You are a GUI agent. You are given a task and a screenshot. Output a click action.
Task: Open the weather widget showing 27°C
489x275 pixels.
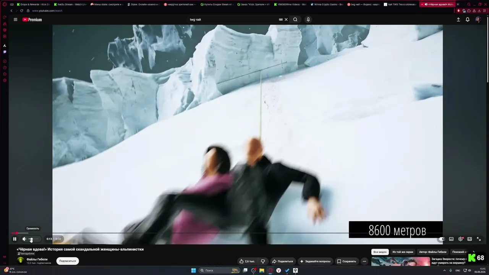pos(15,270)
